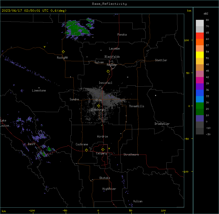Image resolution: width=219 pixels, height=214 pixels.
Task: Click the light blue 33-30 dBZ swatch
Action: pyautogui.click(x=200, y=99)
